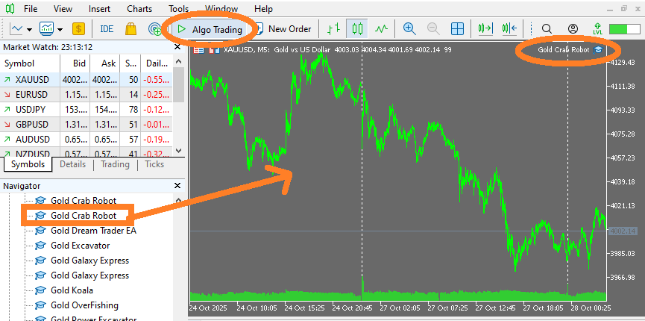Viewport: 645px width, 321px height.
Task: Select the bar chart display icon
Action: [x=333, y=29]
